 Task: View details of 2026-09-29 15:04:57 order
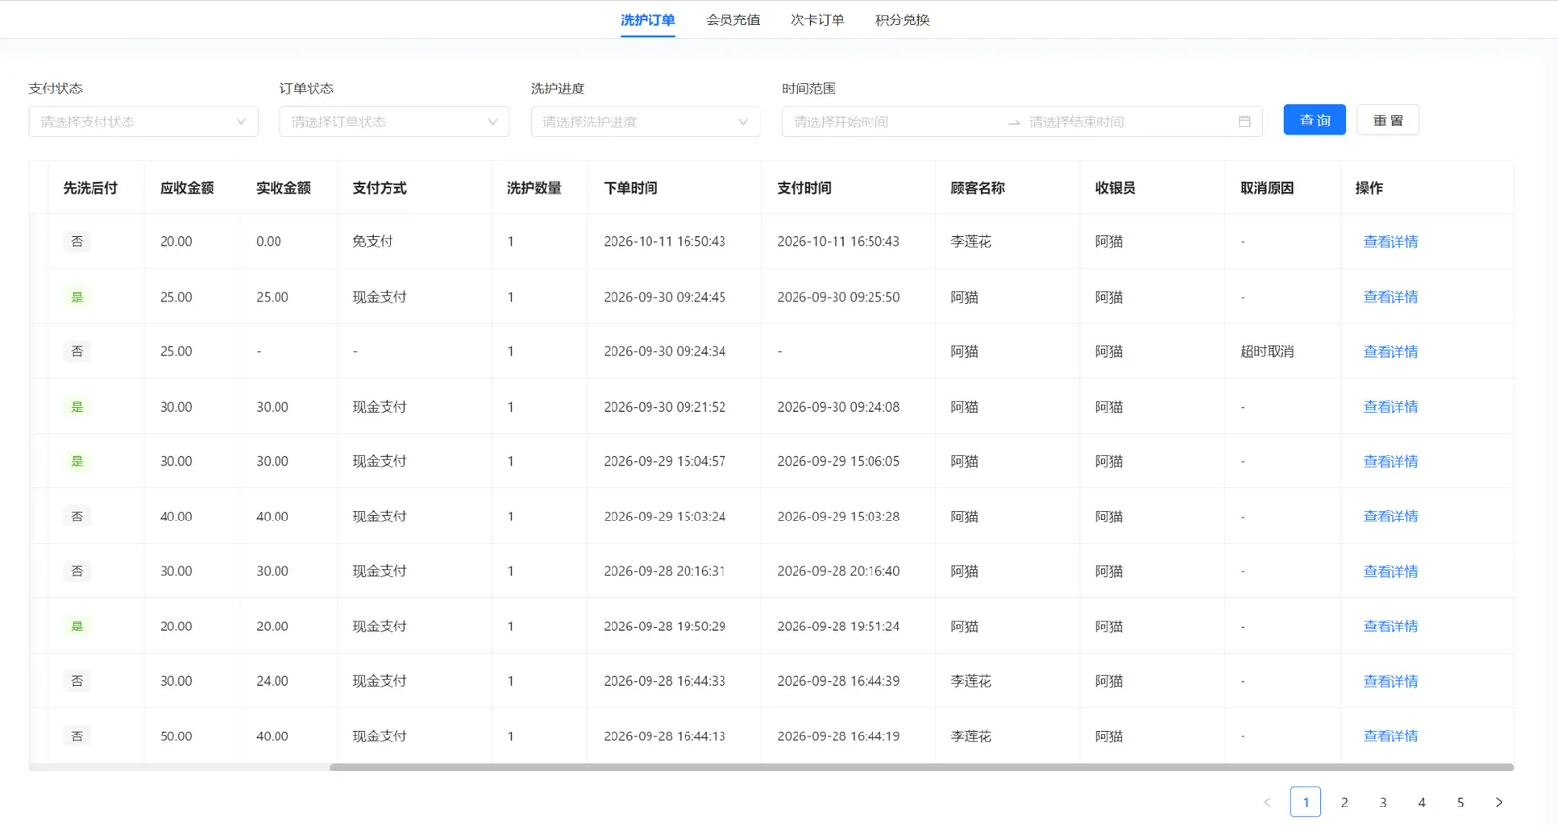coord(1391,461)
